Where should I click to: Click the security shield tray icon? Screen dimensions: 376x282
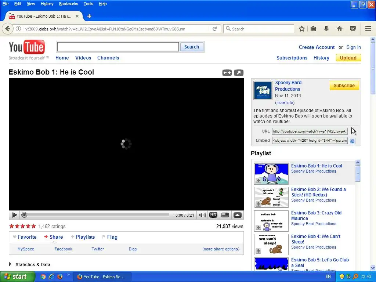(x=342, y=277)
